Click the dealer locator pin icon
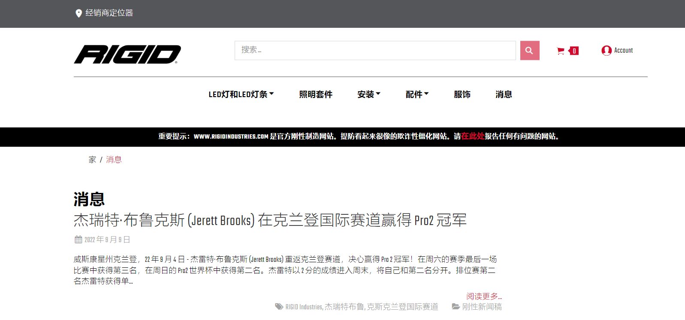Screen dimensions: 685x320 [78, 13]
